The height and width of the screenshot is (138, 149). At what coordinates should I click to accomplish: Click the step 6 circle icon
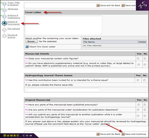[4, 36]
